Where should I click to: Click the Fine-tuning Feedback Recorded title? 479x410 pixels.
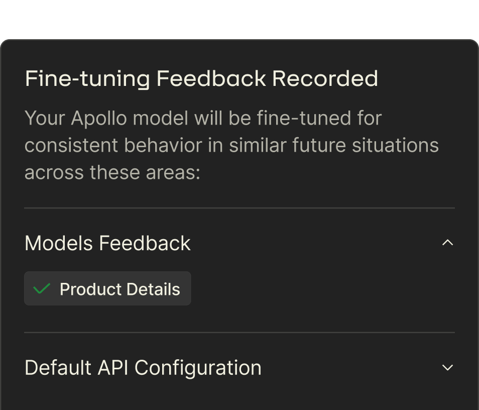201,79
